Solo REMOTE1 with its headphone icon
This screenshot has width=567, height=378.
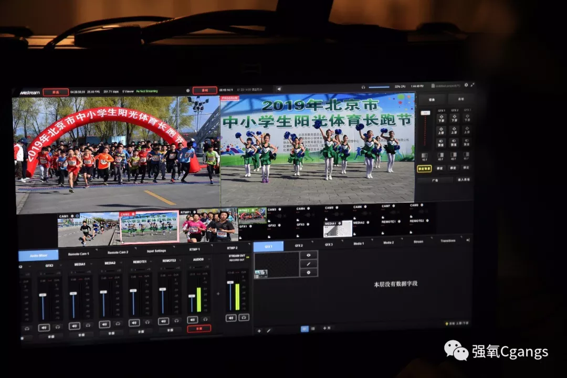point(147,322)
